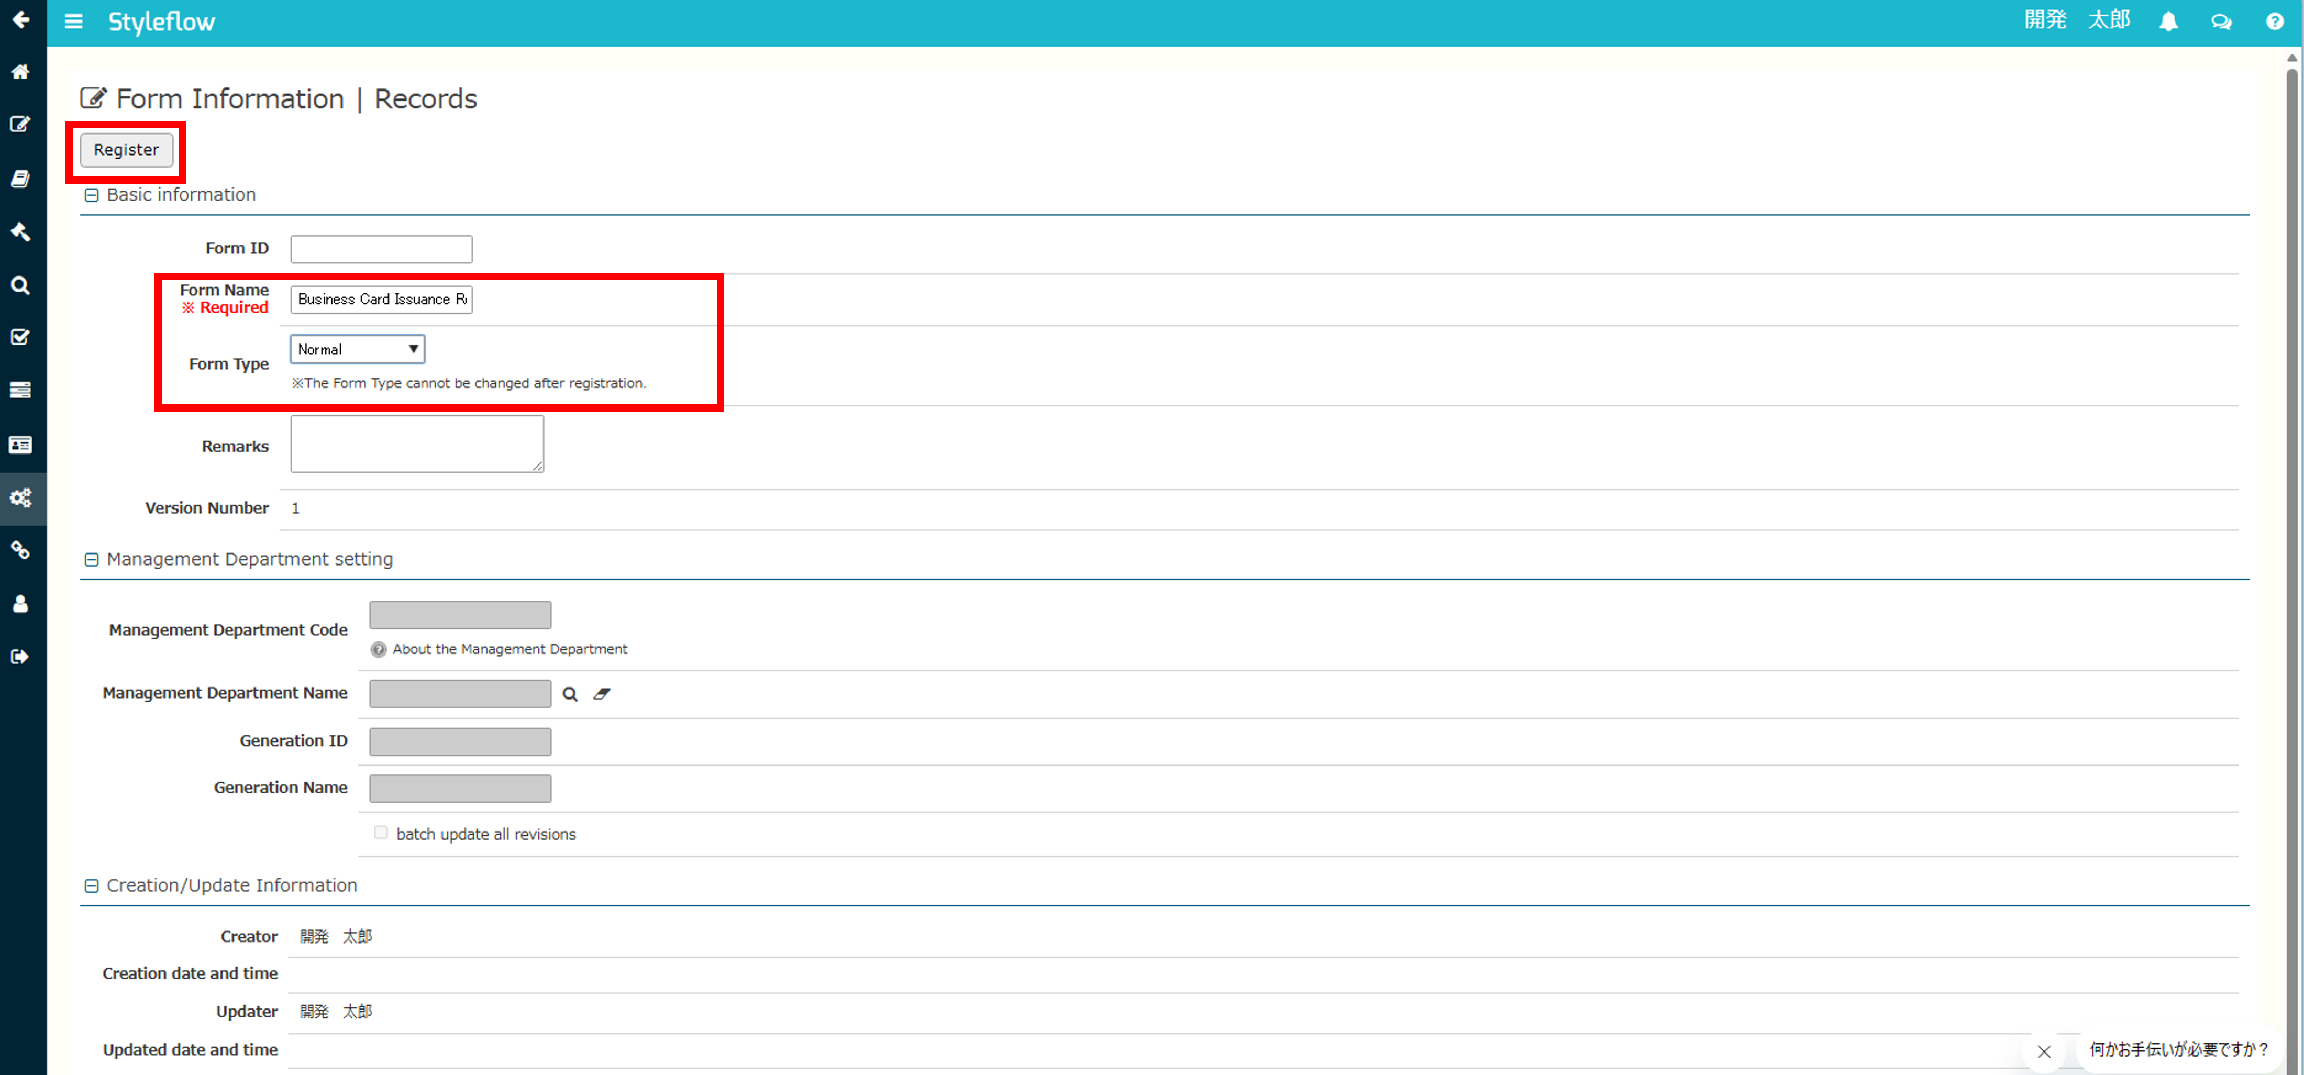Viewport: 2304px width, 1075px height.
Task: Open the check-square icon in sidebar
Action: click(x=20, y=337)
